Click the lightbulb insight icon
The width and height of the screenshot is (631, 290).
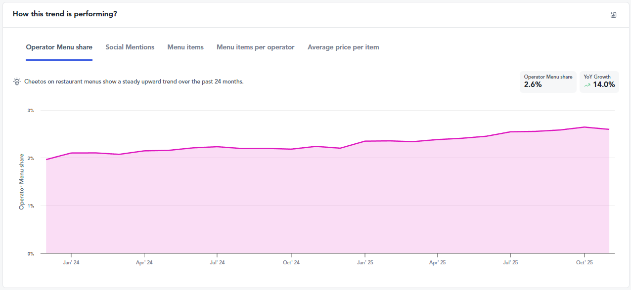coord(17,82)
